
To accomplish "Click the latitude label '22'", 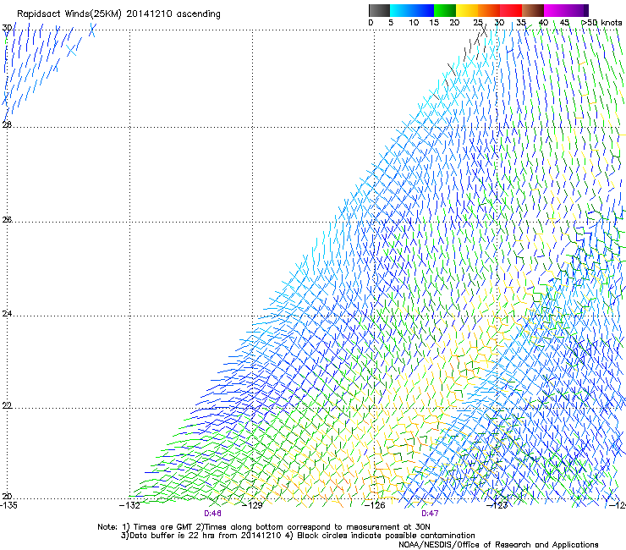I will [x=7, y=405].
